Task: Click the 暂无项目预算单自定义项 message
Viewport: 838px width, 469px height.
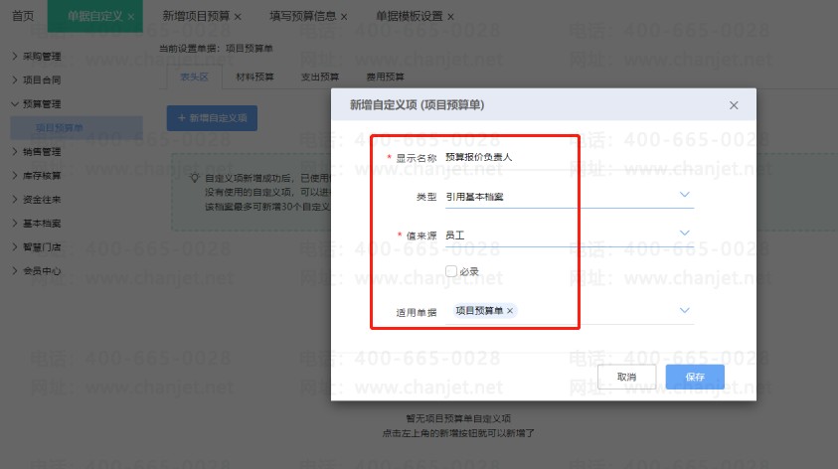Action: (458, 418)
